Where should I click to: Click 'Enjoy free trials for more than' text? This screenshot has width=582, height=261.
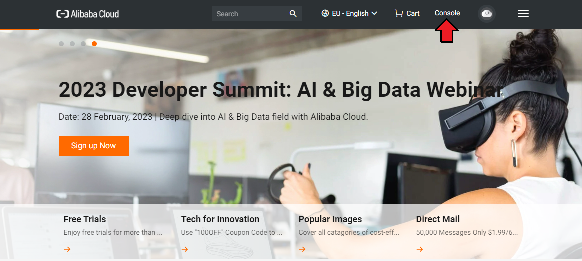113,233
